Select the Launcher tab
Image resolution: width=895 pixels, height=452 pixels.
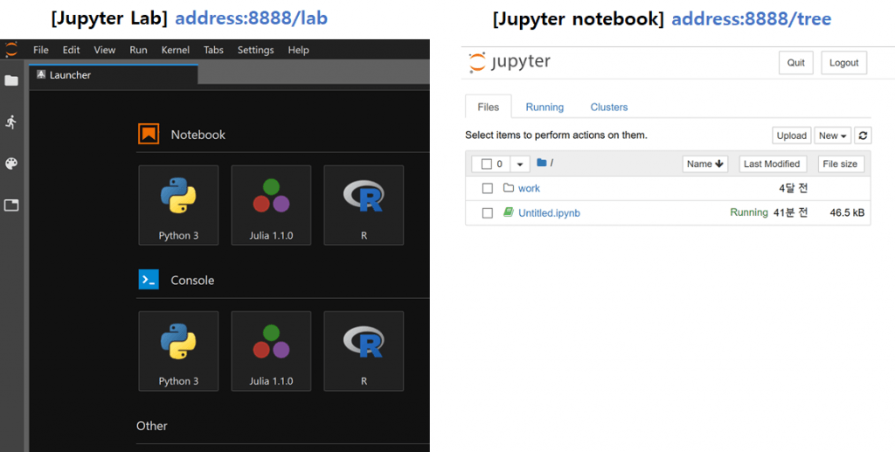pyautogui.click(x=114, y=75)
